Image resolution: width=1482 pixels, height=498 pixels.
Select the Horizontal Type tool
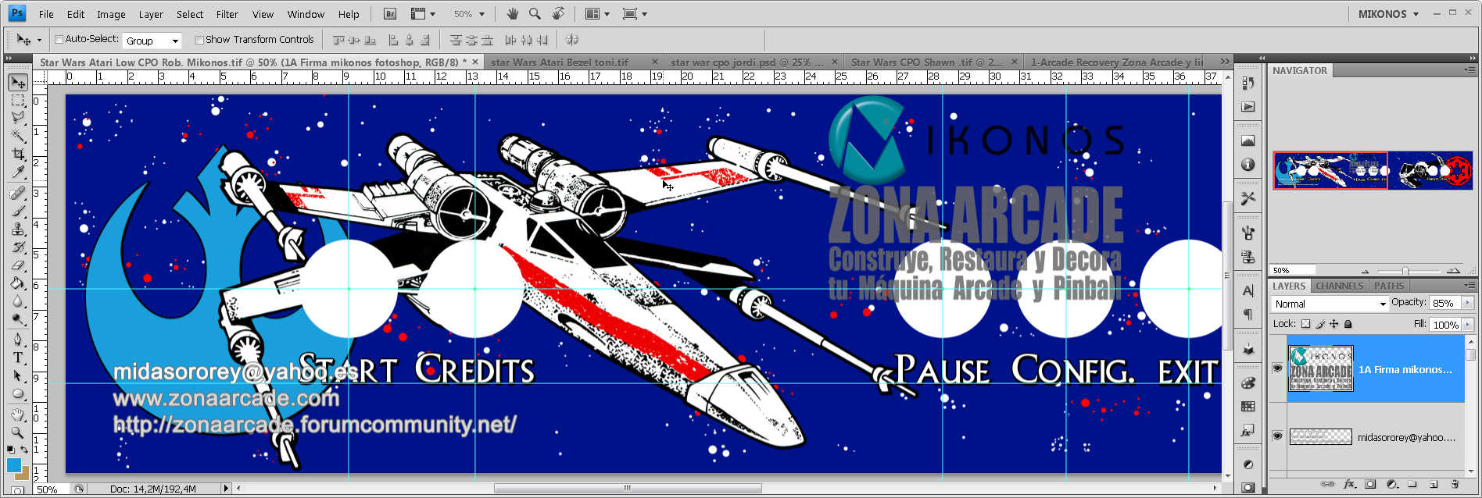coord(18,357)
